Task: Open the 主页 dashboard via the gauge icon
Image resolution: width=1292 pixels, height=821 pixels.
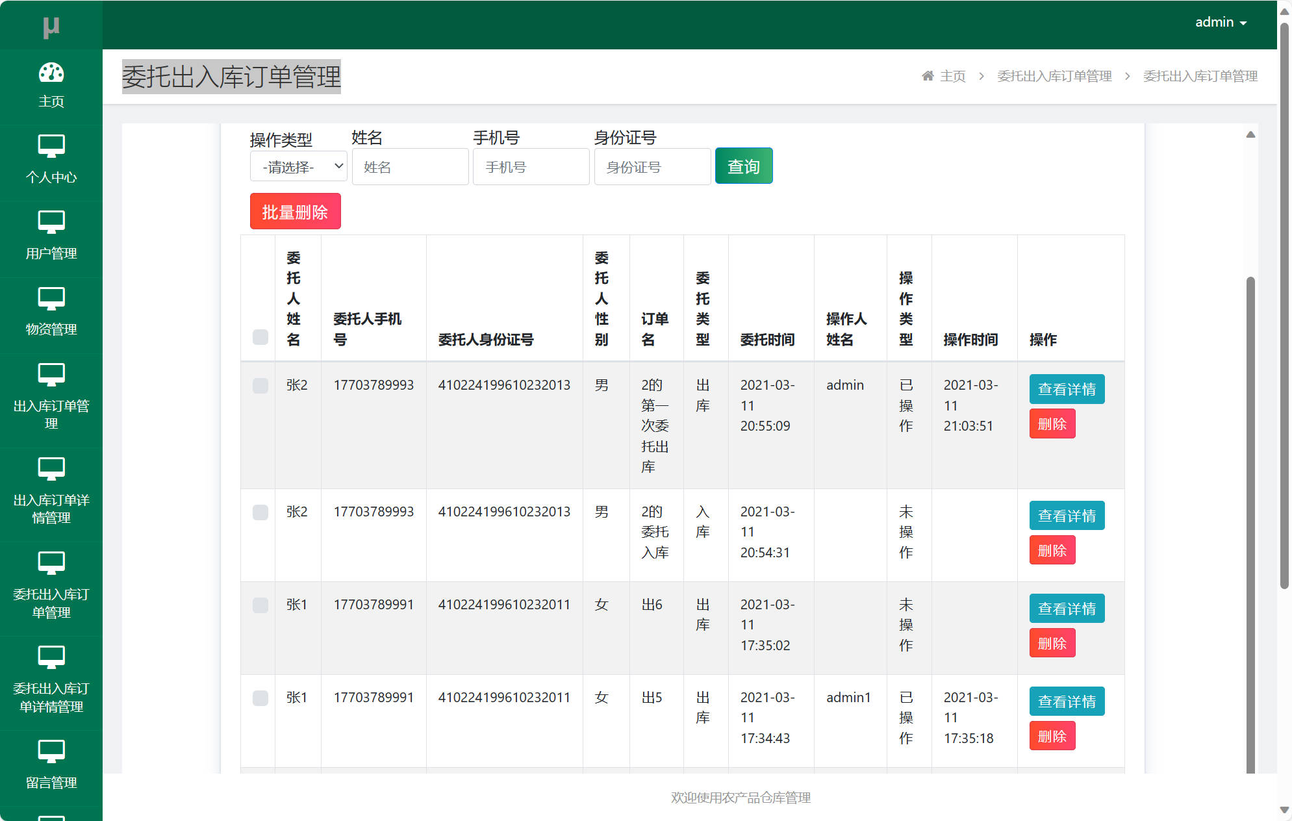Action: click(51, 73)
